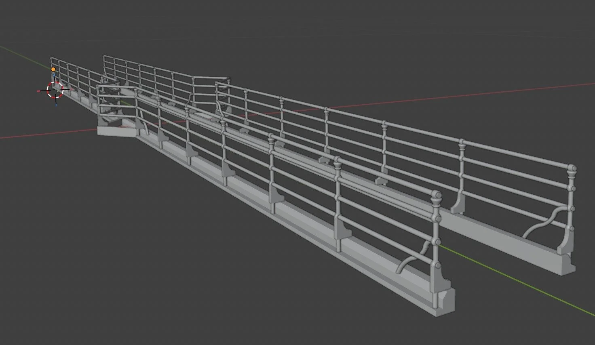Image resolution: width=595 pixels, height=345 pixels.
Task: Click the blue Z-axis marker above the cursor
Action: (x=54, y=75)
